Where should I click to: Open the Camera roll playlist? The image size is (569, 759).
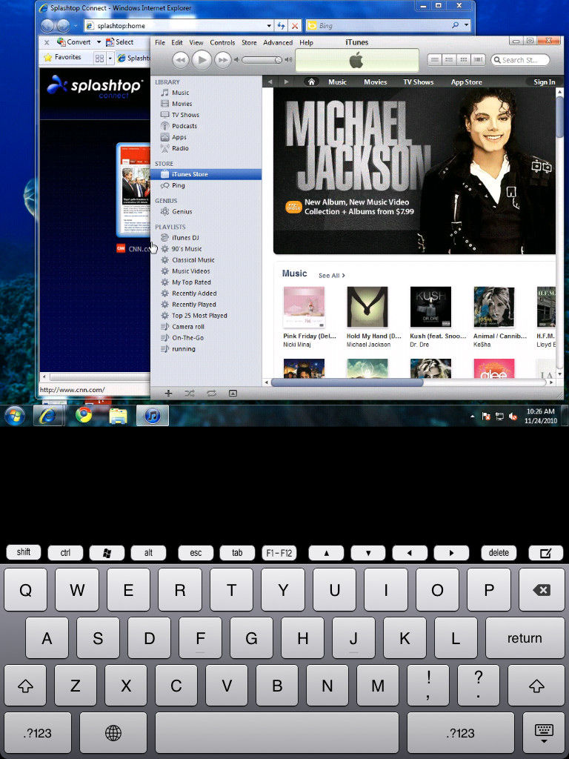pyautogui.click(x=187, y=327)
